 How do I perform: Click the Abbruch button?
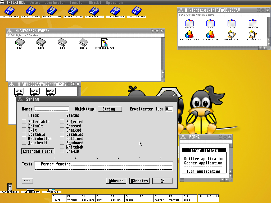[x=116, y=181]
